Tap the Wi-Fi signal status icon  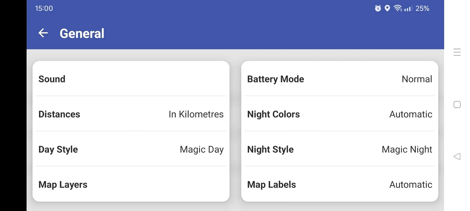[398, 8]
